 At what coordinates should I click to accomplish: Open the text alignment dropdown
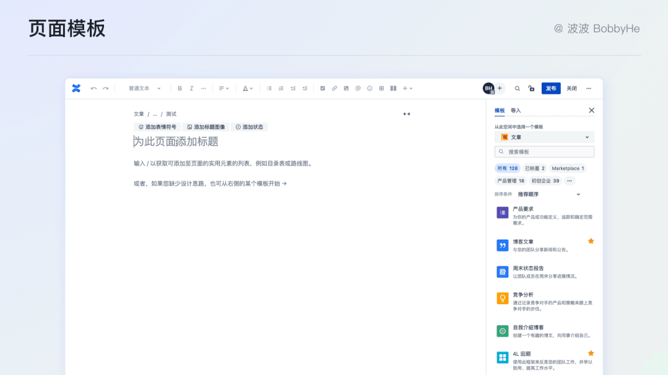pos(224,88)
